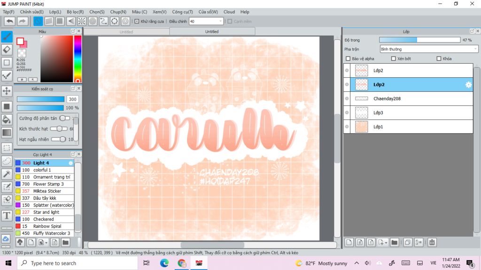This screenshot has height=270, width=481.
Task: Select the Chaenday208 layer
Action: 408,98
